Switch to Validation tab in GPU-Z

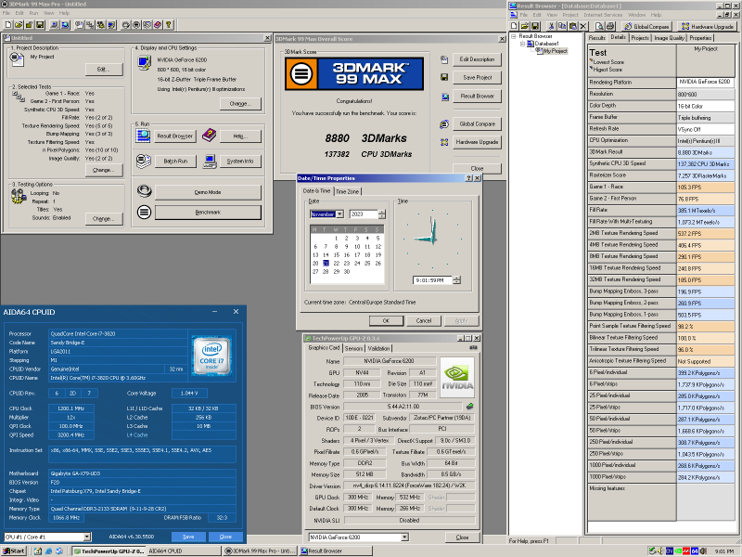pyautogui.click(x=379, y=348)
